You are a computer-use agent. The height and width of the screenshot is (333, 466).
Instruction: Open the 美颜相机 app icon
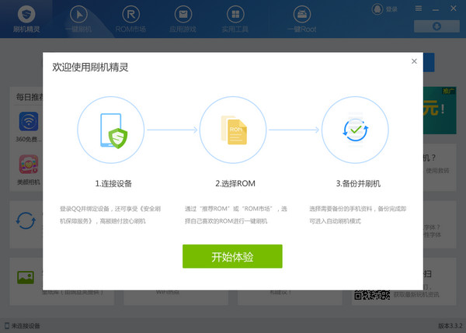(29, 165)
